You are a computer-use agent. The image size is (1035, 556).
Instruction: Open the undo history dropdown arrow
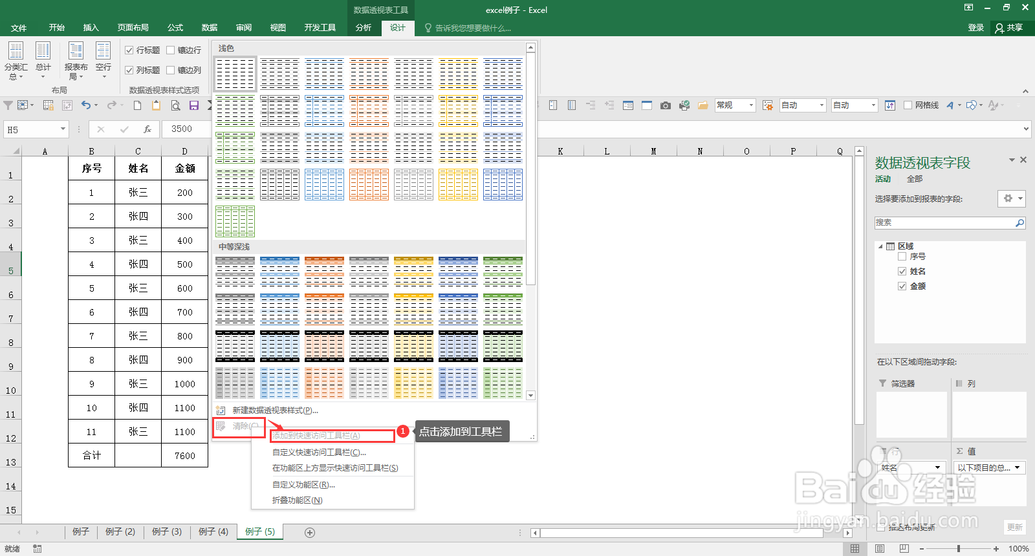(96, 105)
